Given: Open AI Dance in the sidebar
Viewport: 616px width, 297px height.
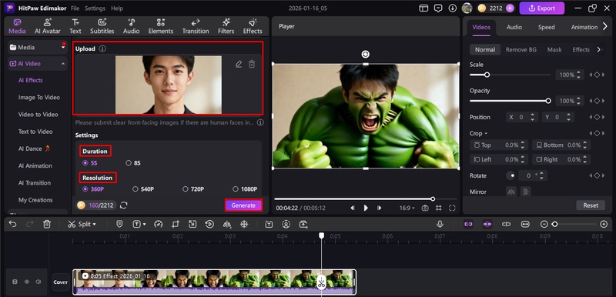Looking at the screenshot, I should (x=34, y=148).
